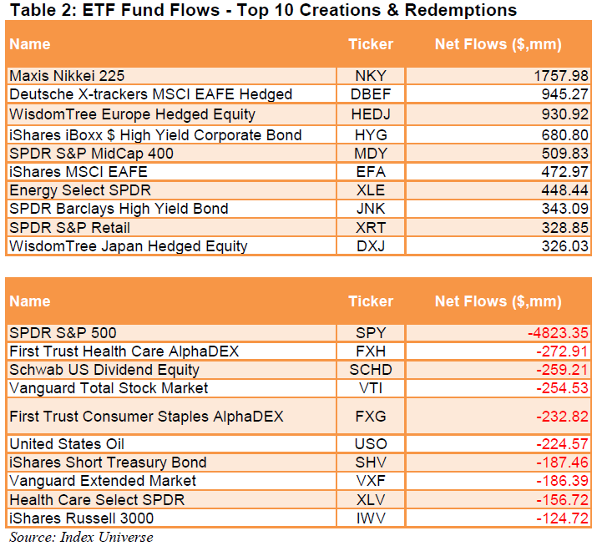The width and height of the screenshot is (597, 546).
Task: Select the SPDR S&P 500 fund name
Action: (x=63, y=333)
